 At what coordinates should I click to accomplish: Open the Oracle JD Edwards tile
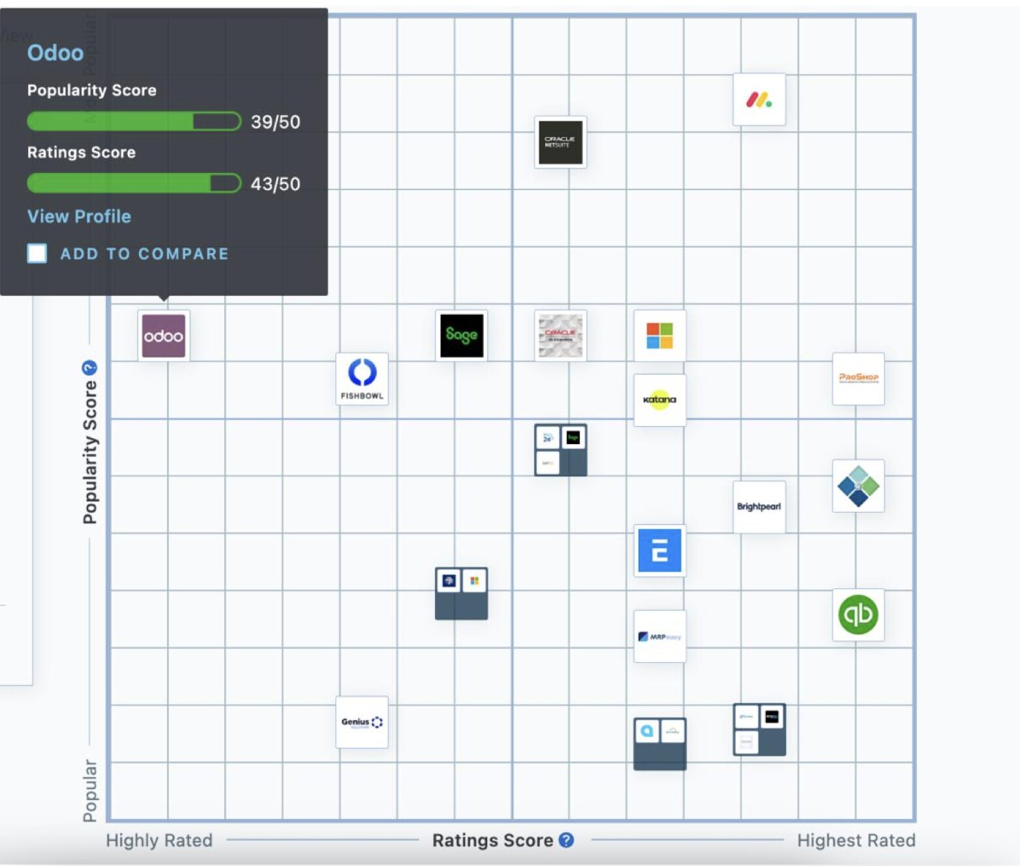(560, 336)
